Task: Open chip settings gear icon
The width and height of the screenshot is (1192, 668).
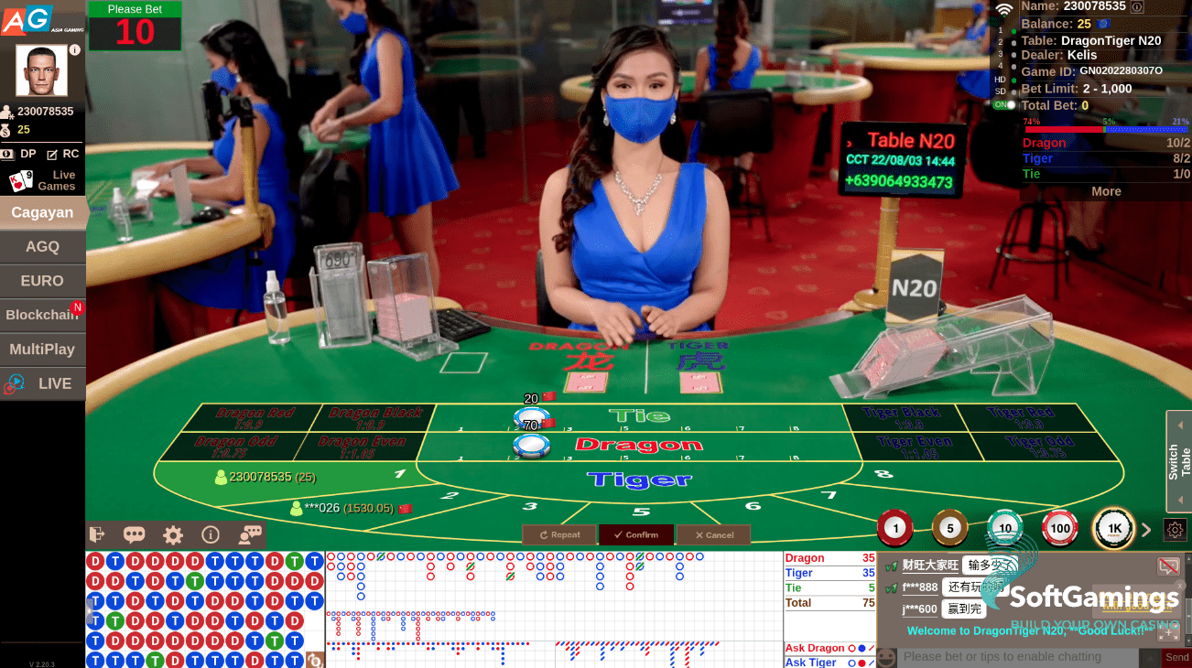Action: [1175, 529]
